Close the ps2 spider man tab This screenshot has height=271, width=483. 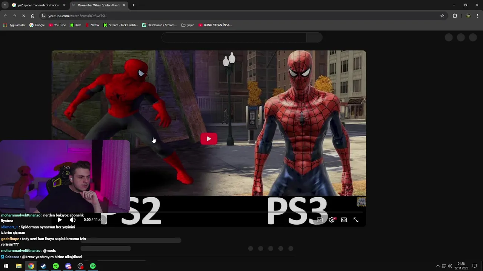point(64,5)
